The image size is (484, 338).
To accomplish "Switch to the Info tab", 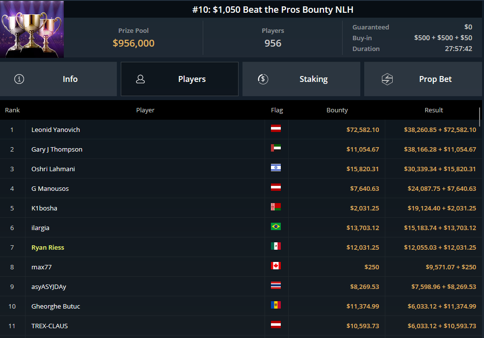I will (70, 78).
